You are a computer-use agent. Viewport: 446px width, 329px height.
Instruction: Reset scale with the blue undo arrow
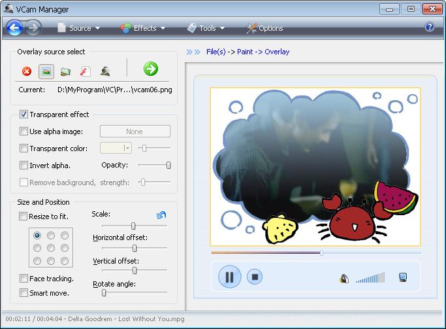pos(161,215)
